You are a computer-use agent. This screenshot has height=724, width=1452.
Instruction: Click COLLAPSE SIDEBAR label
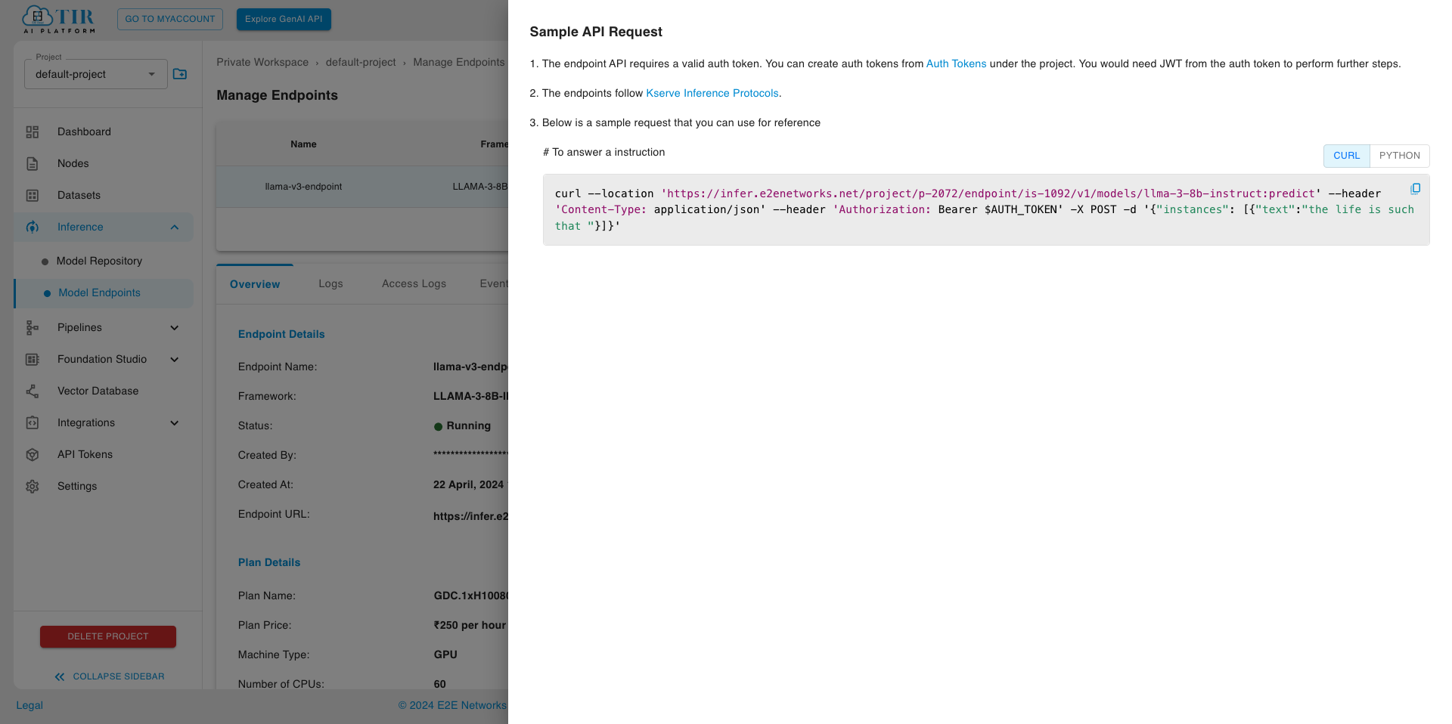(119, 676)
